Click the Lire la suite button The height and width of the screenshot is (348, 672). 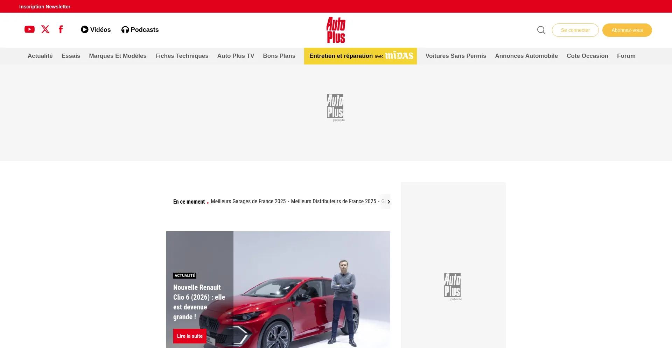[190, 336]
